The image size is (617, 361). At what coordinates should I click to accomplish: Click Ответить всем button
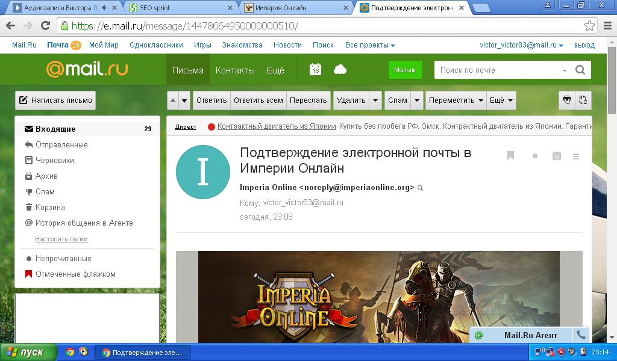click(258, 100)
